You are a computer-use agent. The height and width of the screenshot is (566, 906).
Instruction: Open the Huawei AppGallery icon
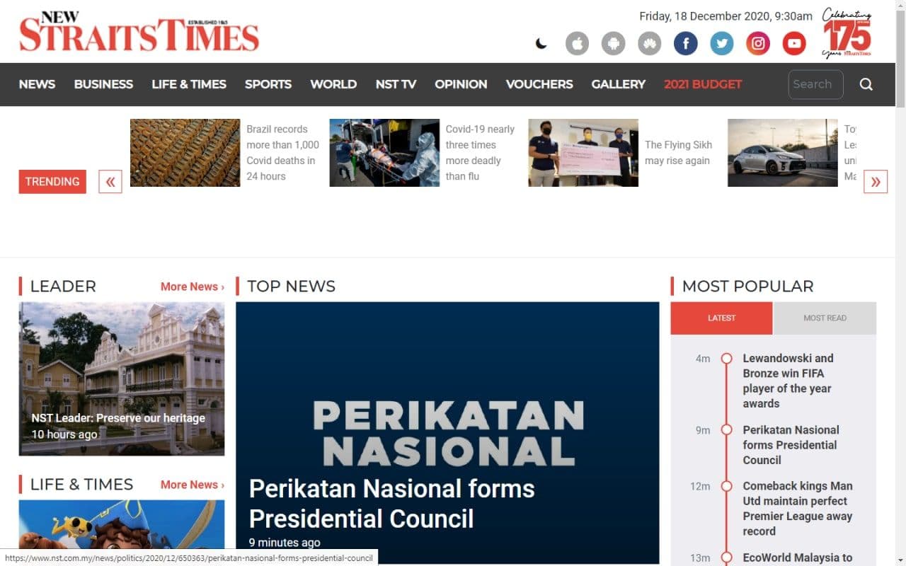tap(649, 44)
